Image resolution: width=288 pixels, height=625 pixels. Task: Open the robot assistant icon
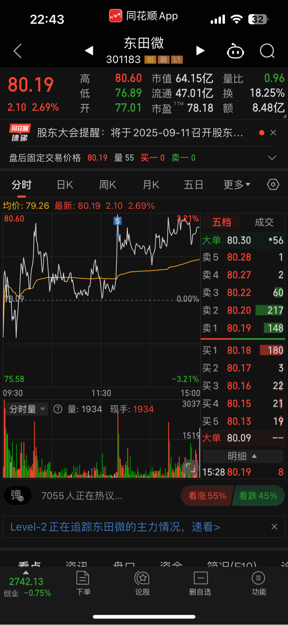pyautogui.click(x=235, y=51)
